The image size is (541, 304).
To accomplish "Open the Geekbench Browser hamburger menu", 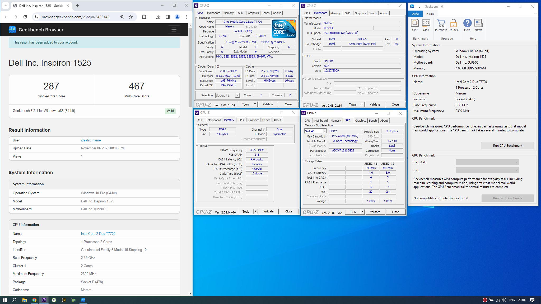I will click(x=174, y=30).
